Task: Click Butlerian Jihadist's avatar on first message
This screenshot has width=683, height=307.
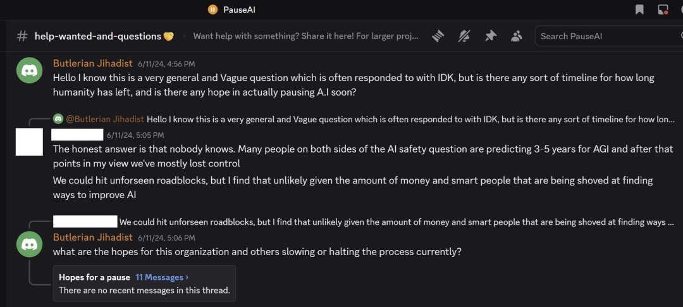Action: tap(29, 70)
